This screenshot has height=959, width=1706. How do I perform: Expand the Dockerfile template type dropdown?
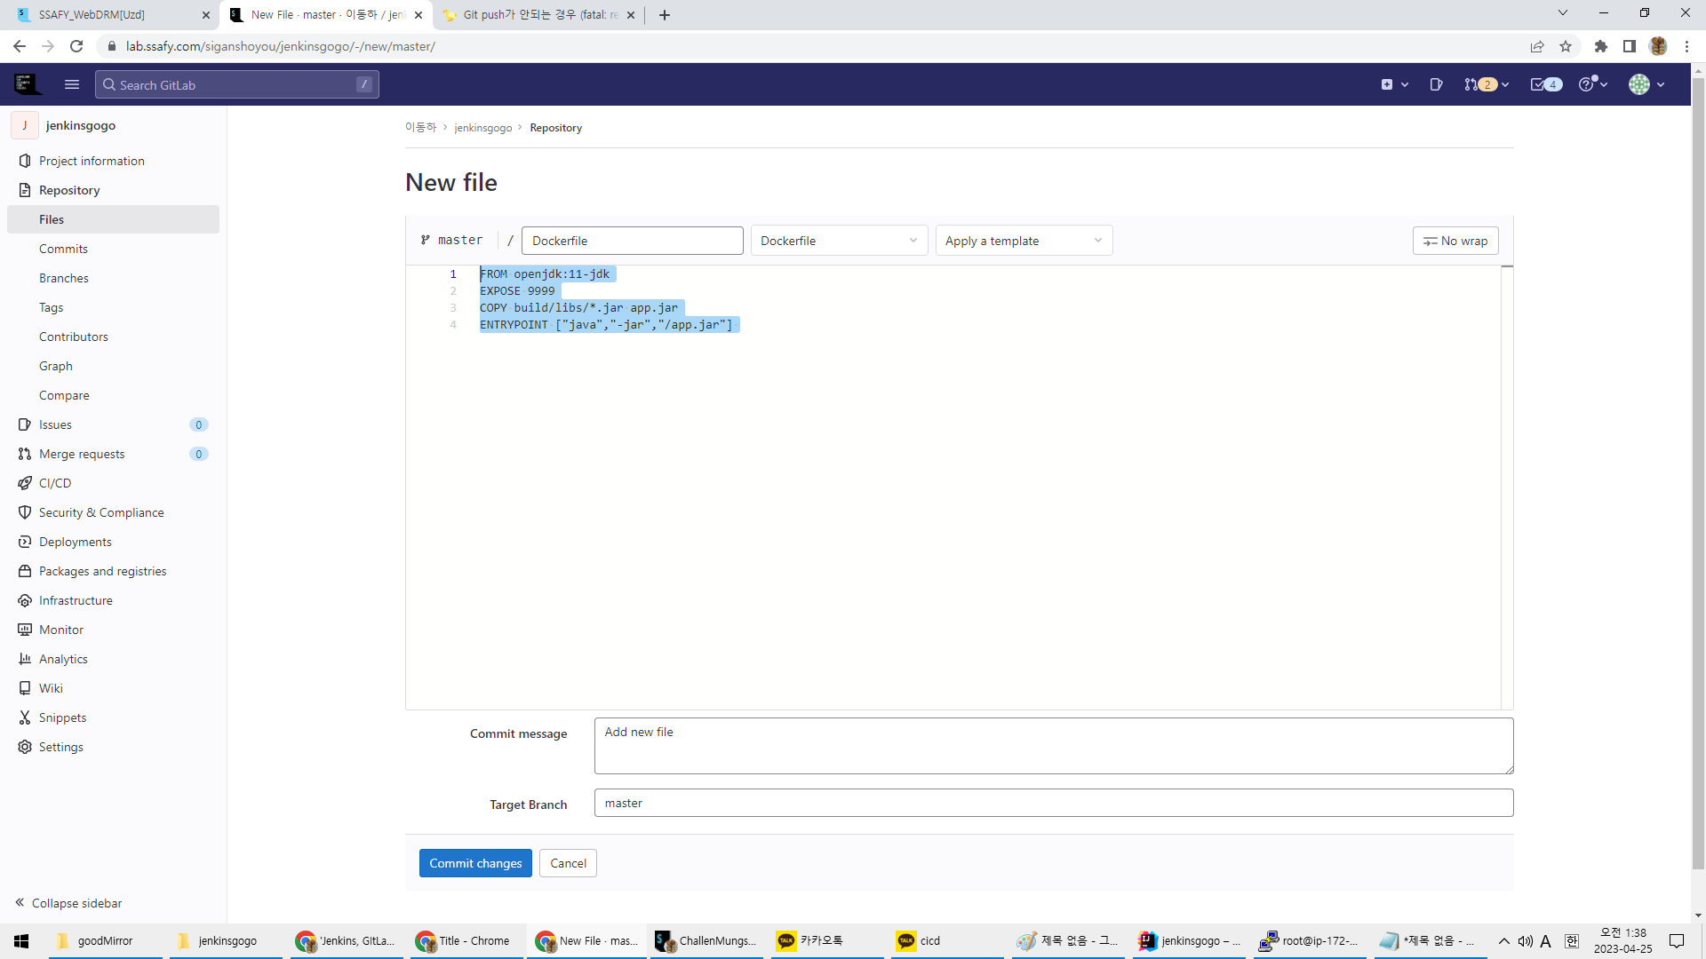tap(839, 241)
